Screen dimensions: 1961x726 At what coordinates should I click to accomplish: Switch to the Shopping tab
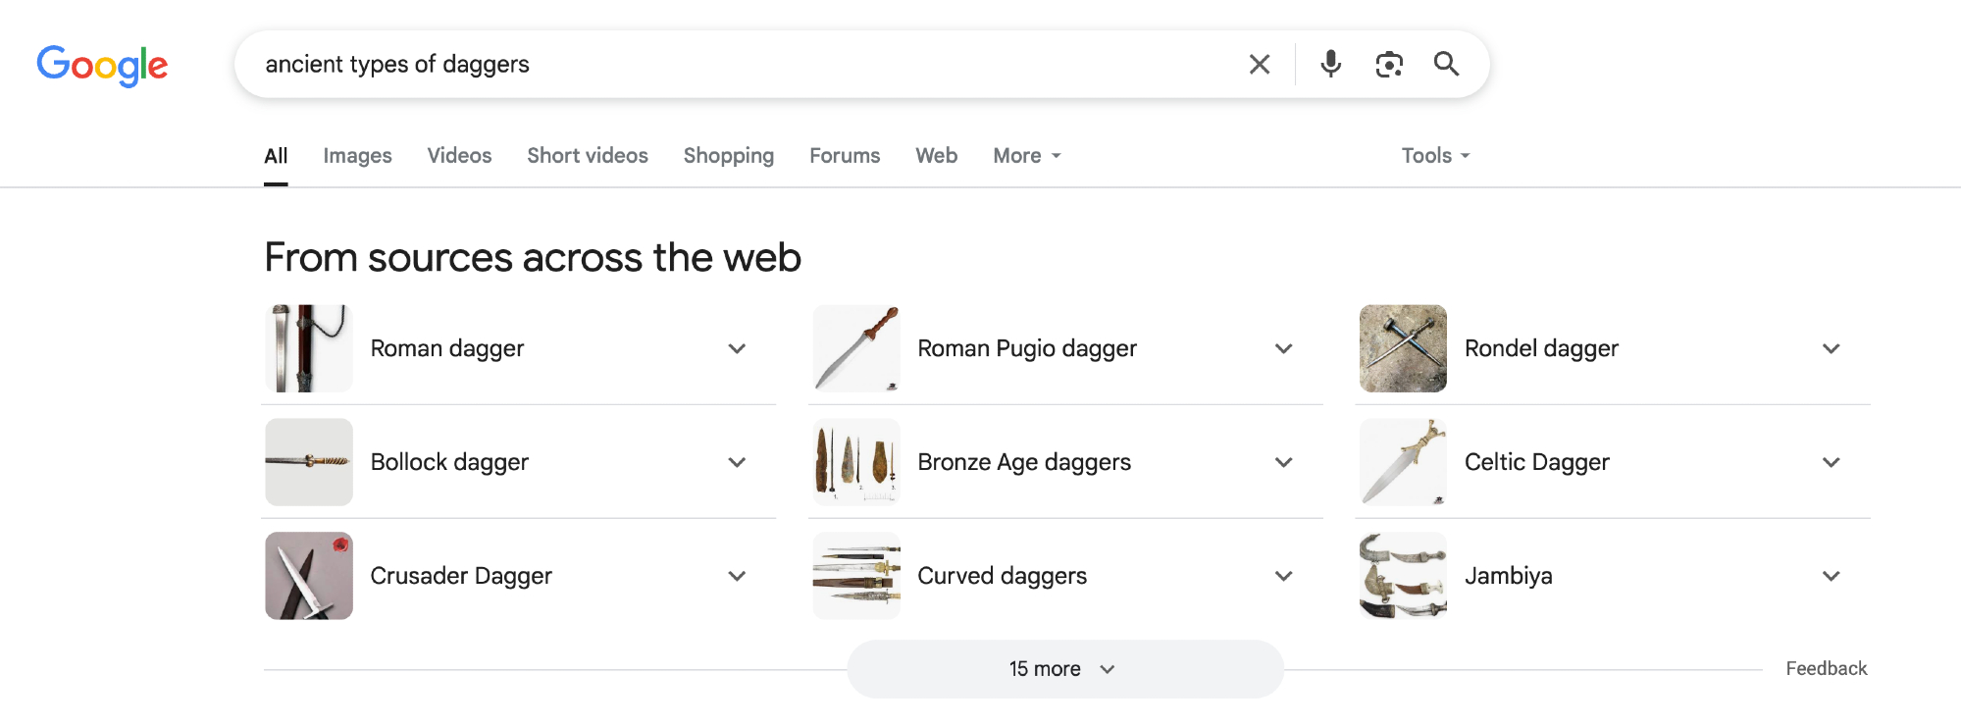728,156
